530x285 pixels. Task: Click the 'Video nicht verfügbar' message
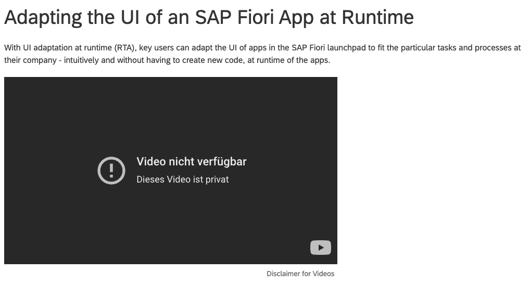(191, 161)
